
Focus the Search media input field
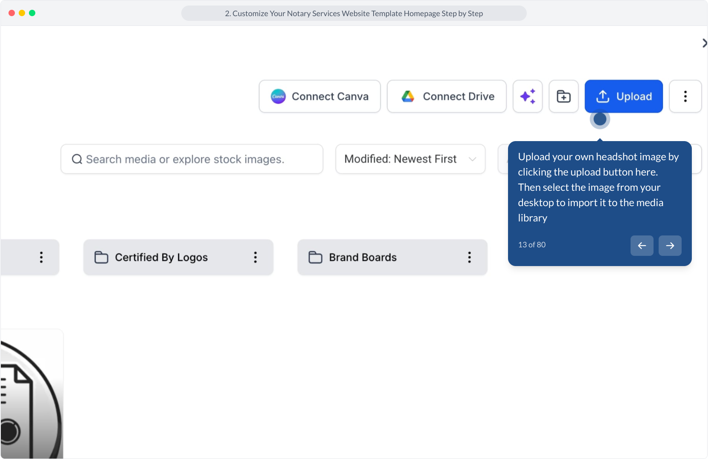pos(192,159)
